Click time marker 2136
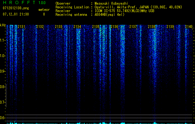The height and width of the screenshot is (124, 195). 114,26
